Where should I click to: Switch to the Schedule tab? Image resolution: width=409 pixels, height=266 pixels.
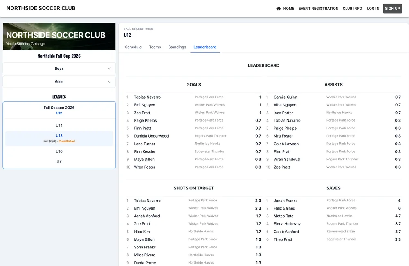(x=133, y=47)
